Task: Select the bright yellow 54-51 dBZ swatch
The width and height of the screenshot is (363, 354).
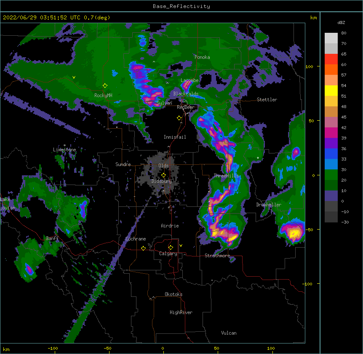Action: pyautogui.click(x=331, y=90)
